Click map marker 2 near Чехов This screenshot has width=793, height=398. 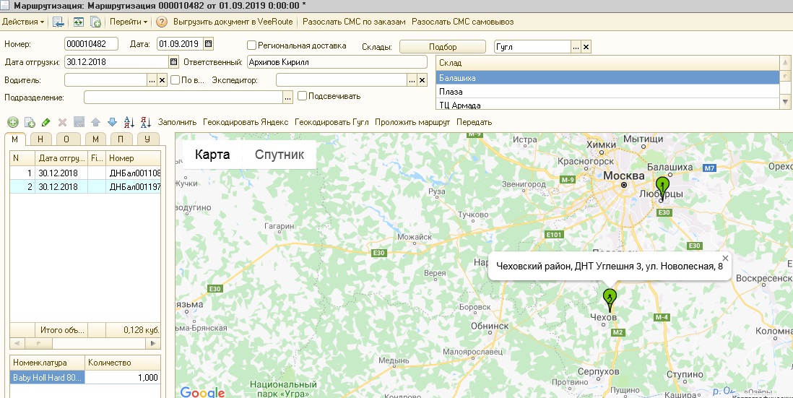(610, 299)
